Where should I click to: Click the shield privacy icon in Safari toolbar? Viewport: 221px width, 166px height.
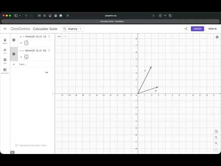(68, 16)
